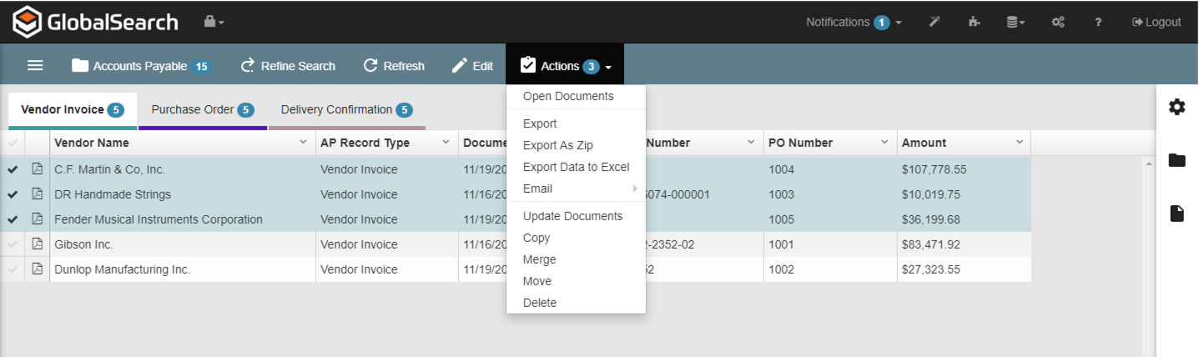
Task: Click the gears settings icon in header
Action: 1058,23
